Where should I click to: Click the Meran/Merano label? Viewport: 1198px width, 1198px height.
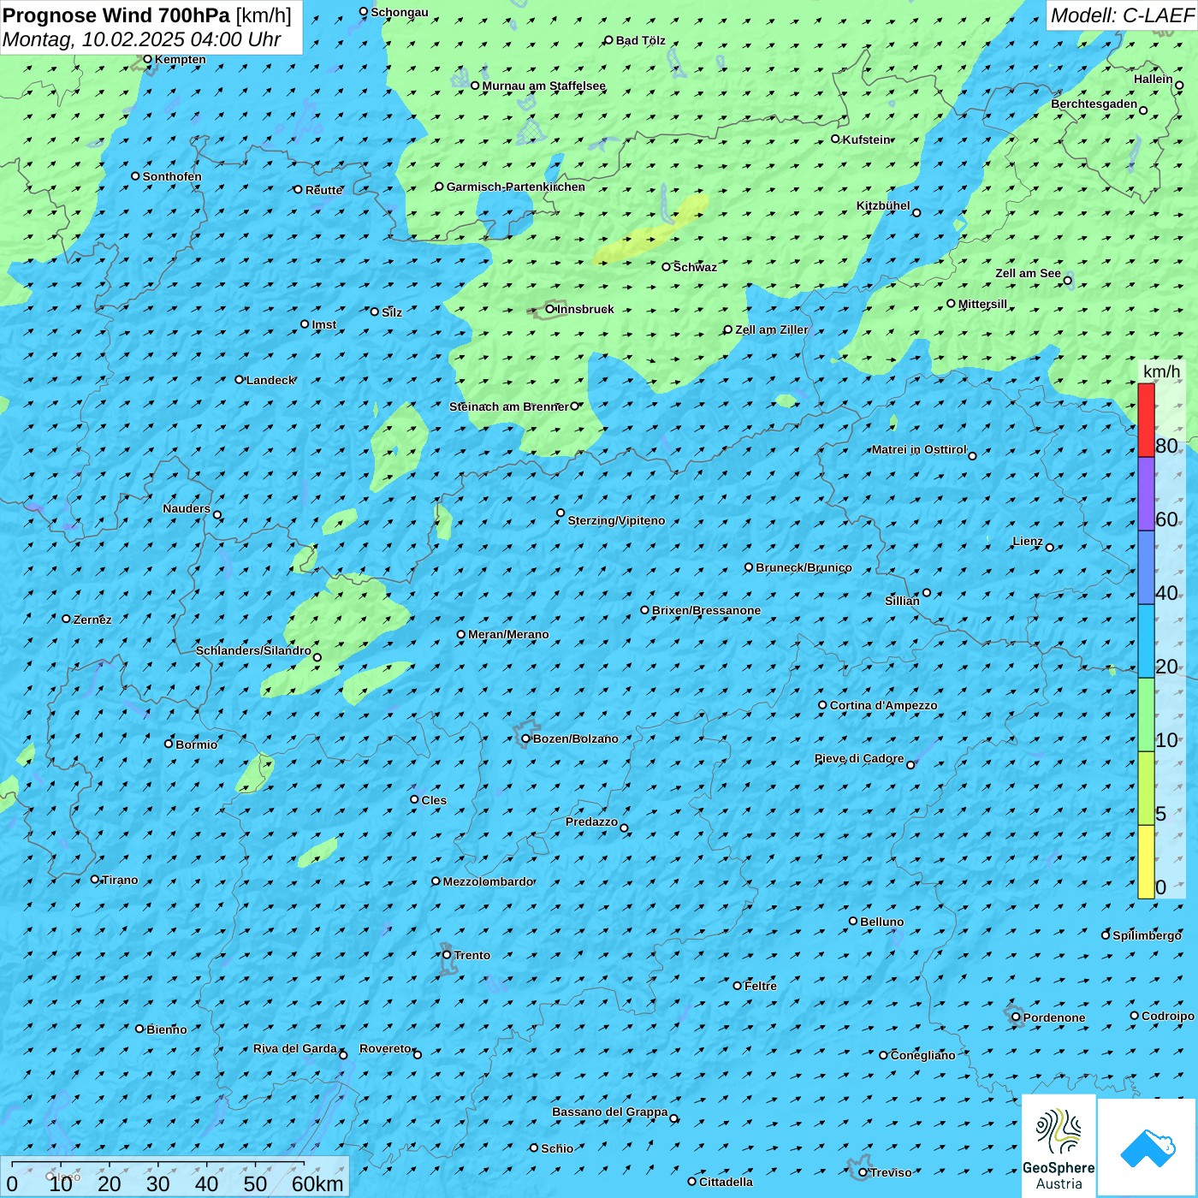[x=508, y=634]
